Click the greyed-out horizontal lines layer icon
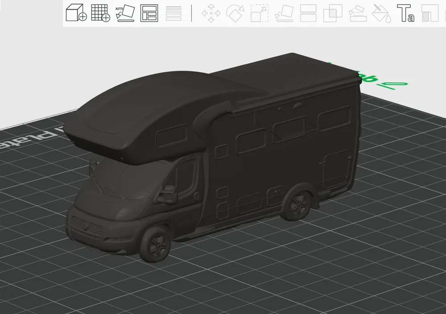Viewport: 446px width, 314px height. tap(173, 13)
